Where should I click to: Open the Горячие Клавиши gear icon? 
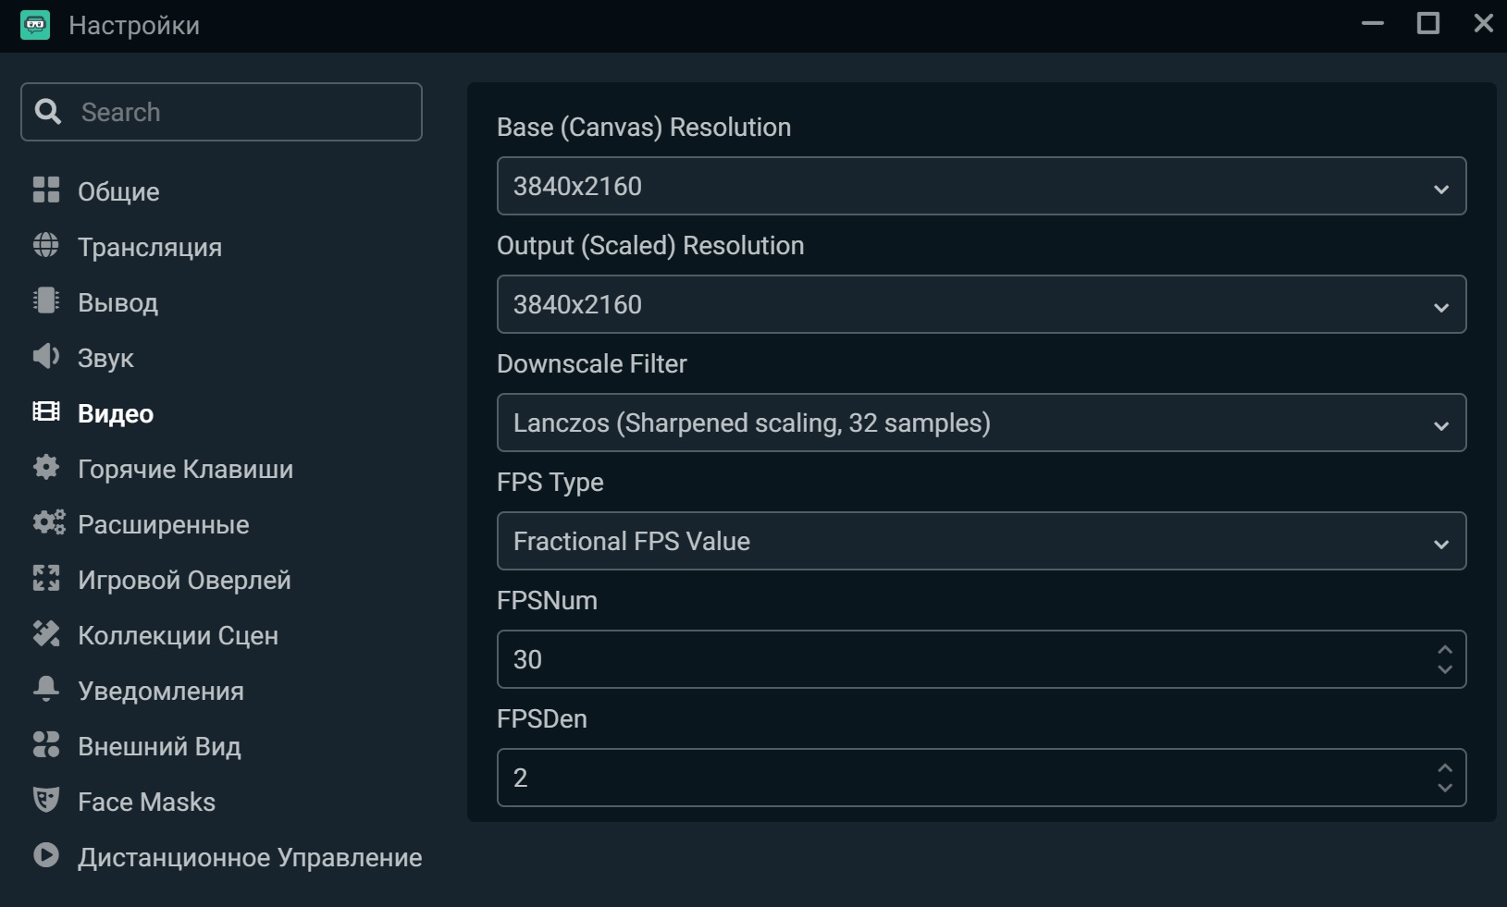tap(46, 467)
